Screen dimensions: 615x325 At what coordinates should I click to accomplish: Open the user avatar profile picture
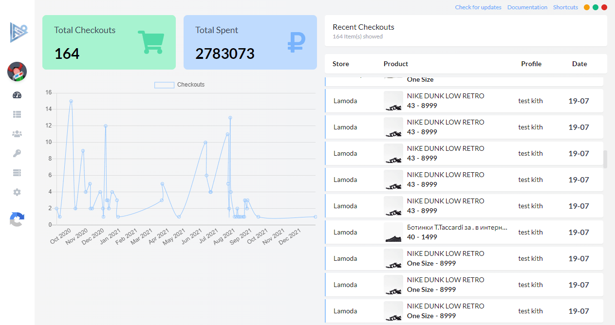tap(17, 72)
